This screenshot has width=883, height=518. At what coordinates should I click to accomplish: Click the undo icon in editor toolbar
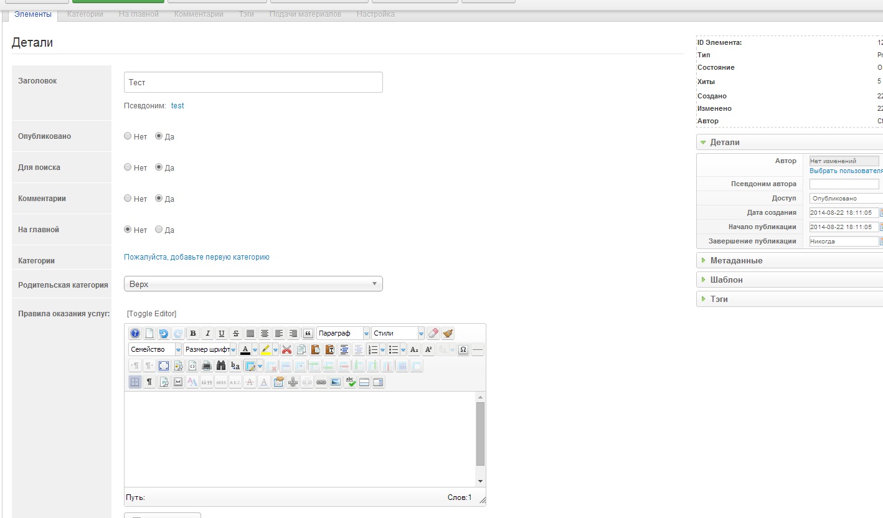[x=163, y=334]
